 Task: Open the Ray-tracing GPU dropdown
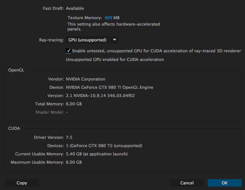tap(92, 40)
